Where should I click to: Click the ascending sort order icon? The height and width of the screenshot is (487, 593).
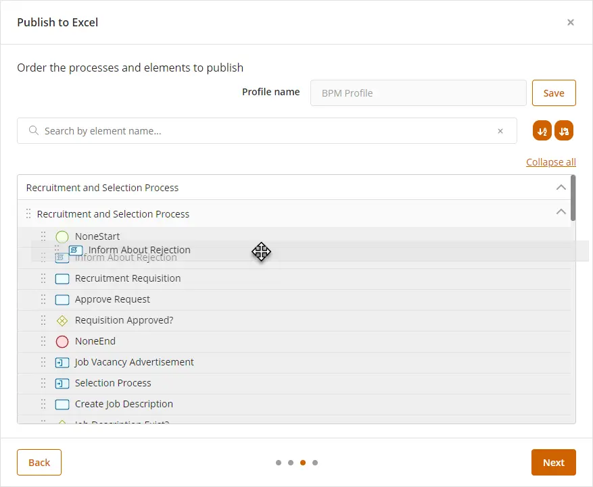point(542,131)
